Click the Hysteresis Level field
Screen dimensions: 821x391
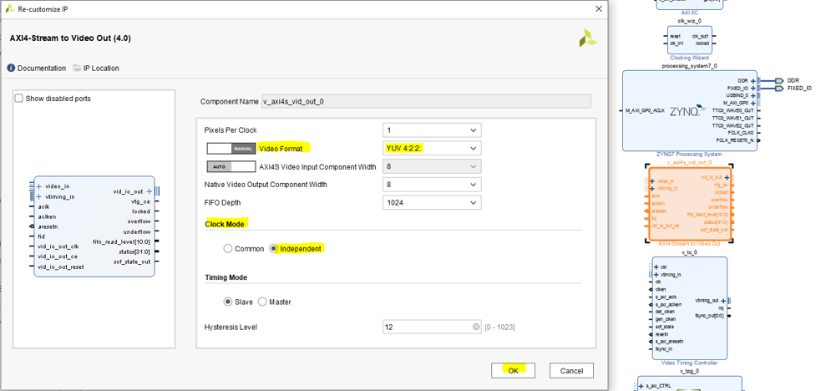[432, 327]
